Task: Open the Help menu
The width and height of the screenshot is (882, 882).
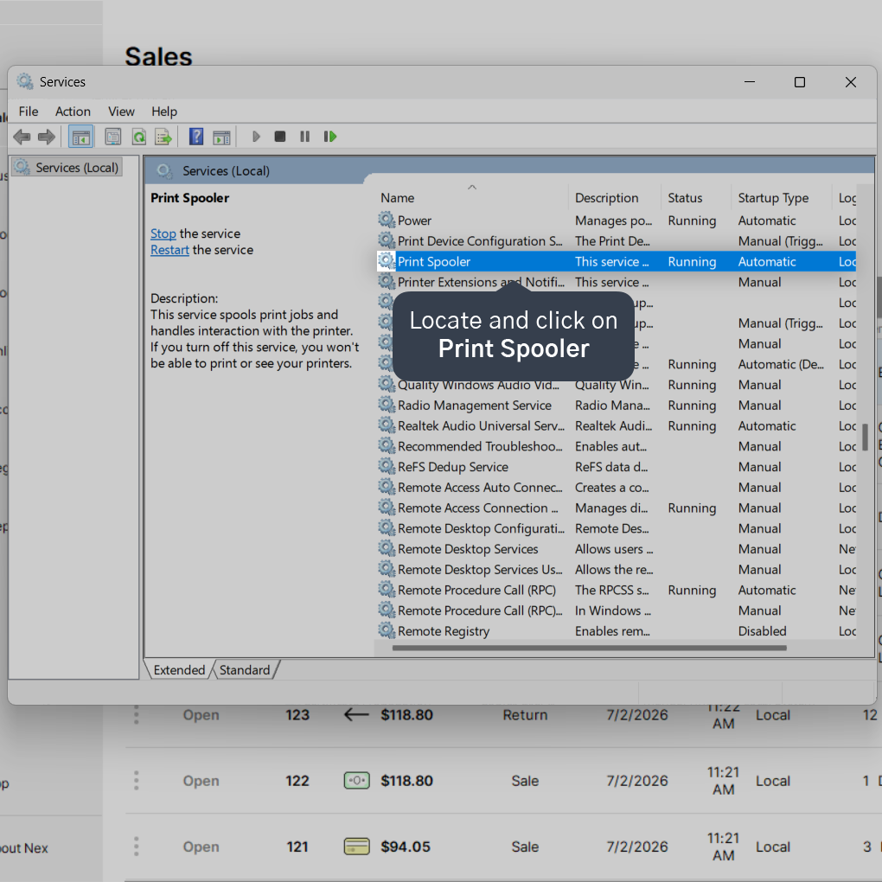Action: (164, 112)
